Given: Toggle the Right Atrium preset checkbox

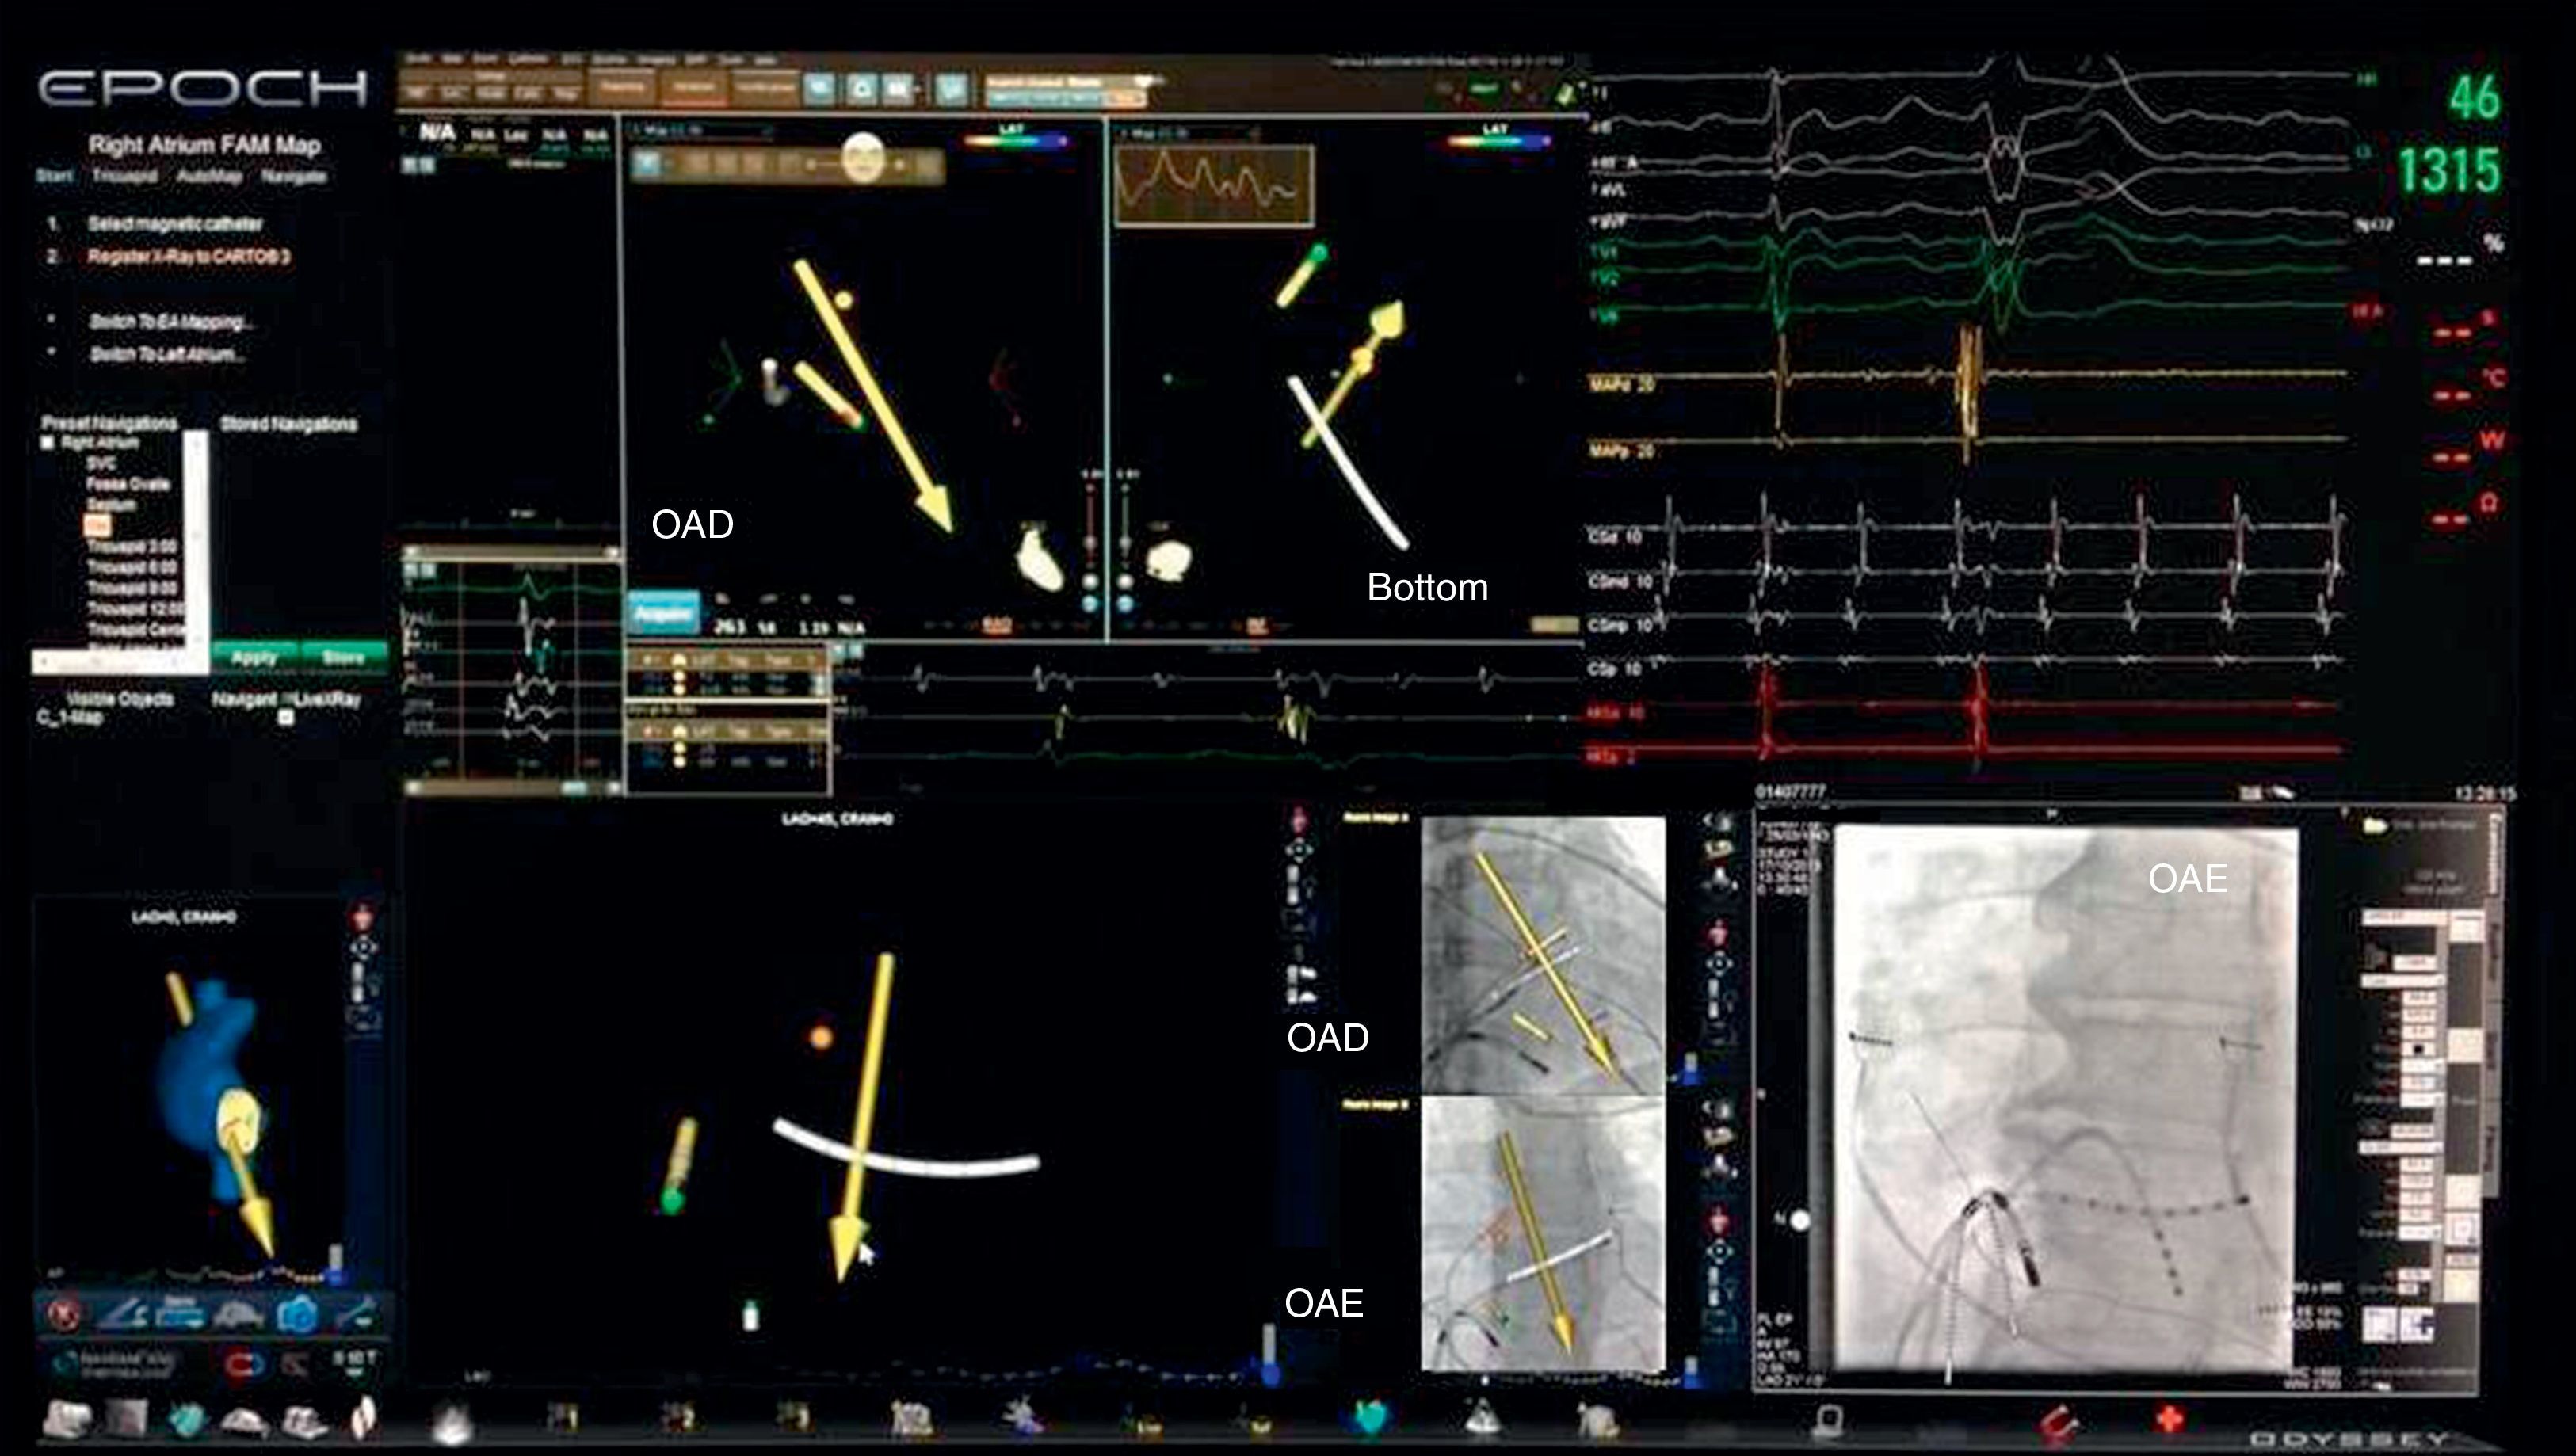Looking at the screenshot, I should tap(48, 442).
